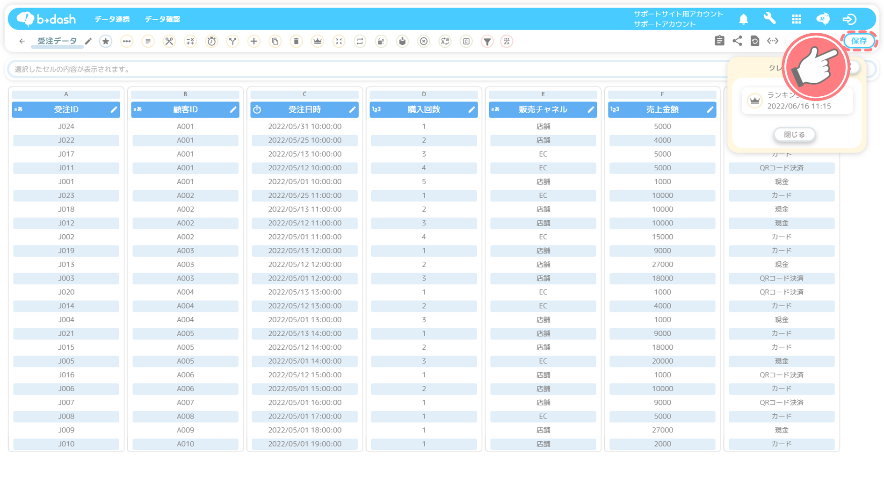Select cell J024

66,126
